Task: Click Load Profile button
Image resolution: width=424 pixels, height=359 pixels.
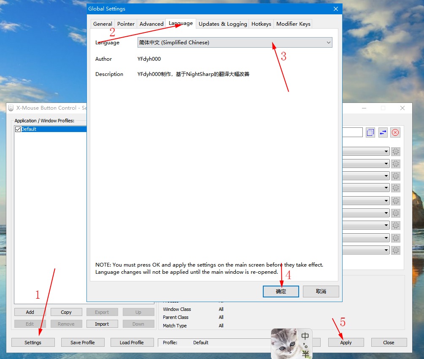Action: [132, 343]
